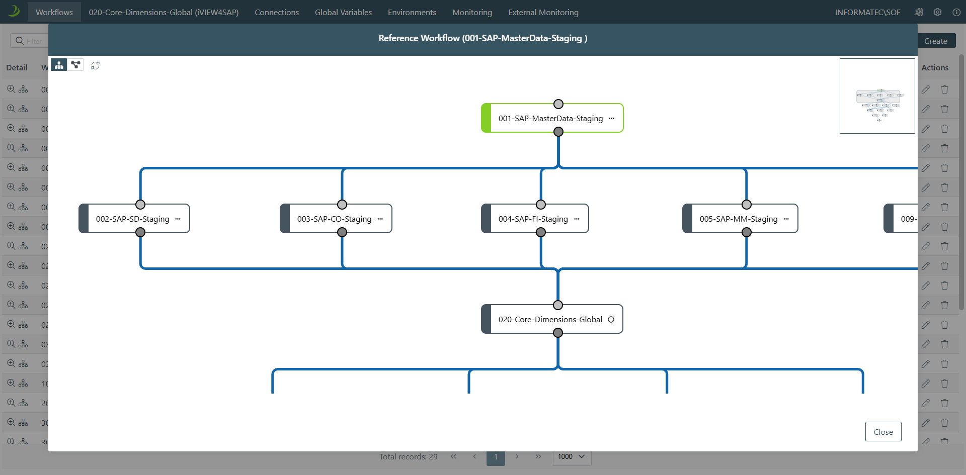Open ellipsis menu on 003-SAP-CO-Staging
966x475 pixels.
tap(380, 219)
